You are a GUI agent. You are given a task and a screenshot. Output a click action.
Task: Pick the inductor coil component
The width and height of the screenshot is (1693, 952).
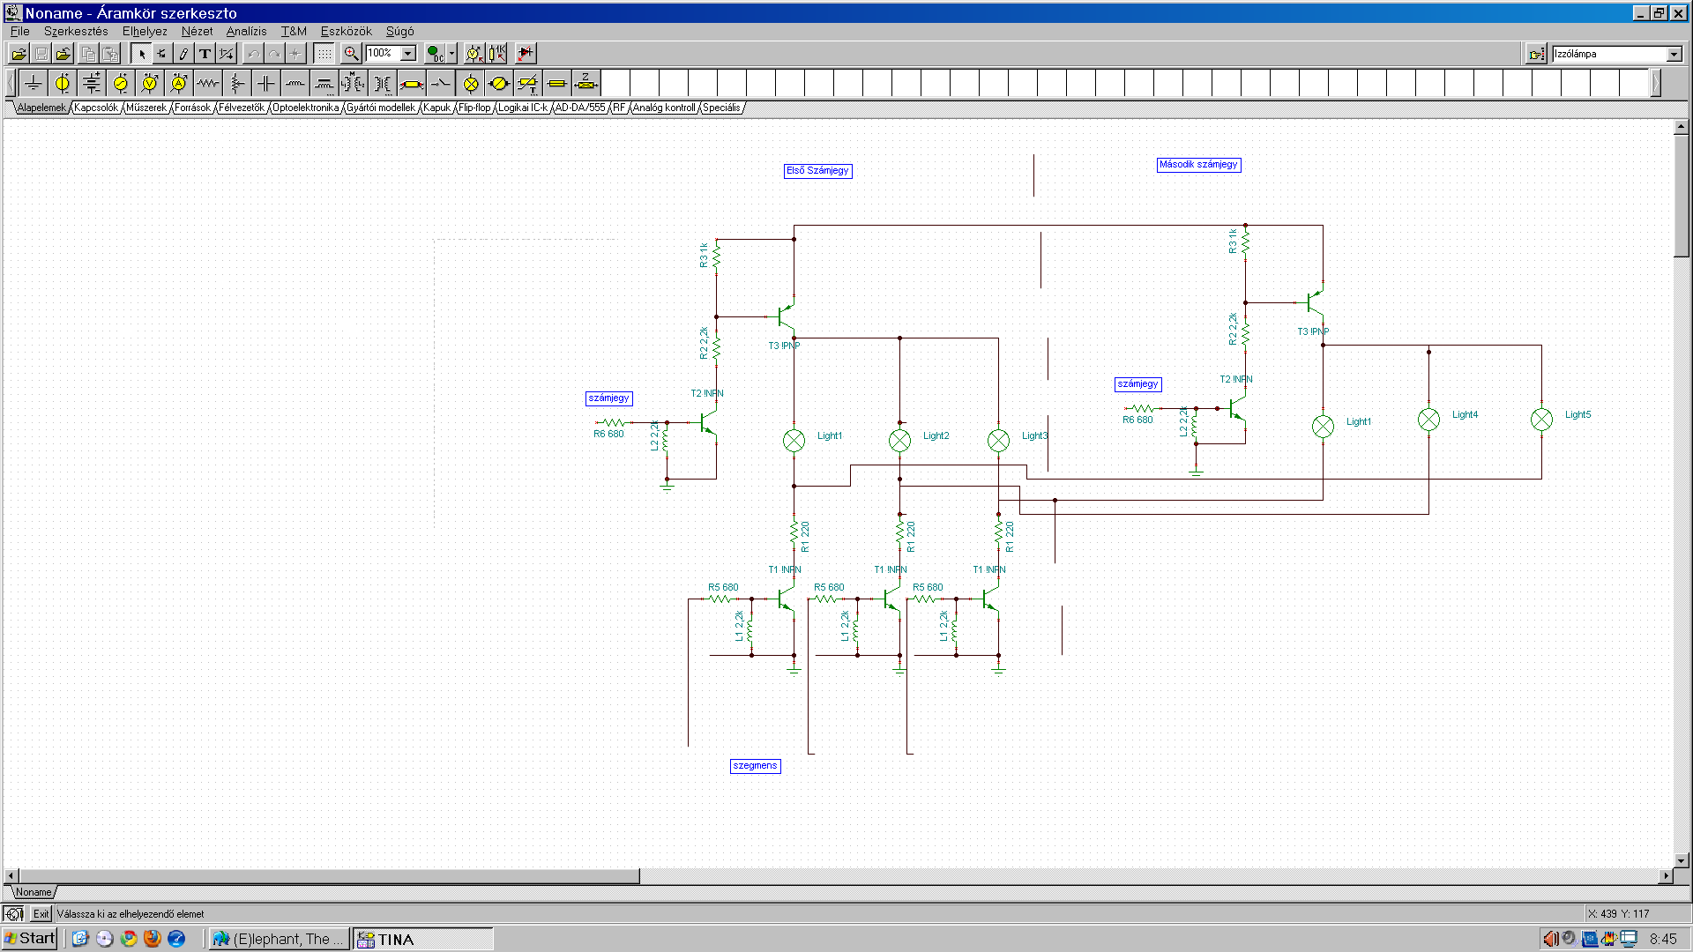(295, 84)
